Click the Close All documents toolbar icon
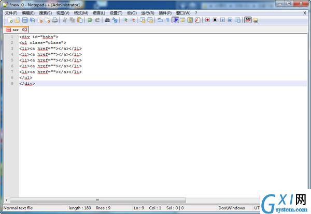 point(47,20)
